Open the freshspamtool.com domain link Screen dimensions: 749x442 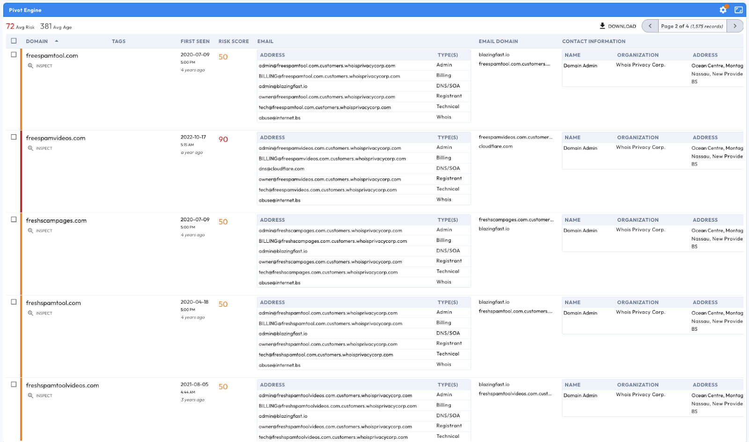[x=53, y=303]
